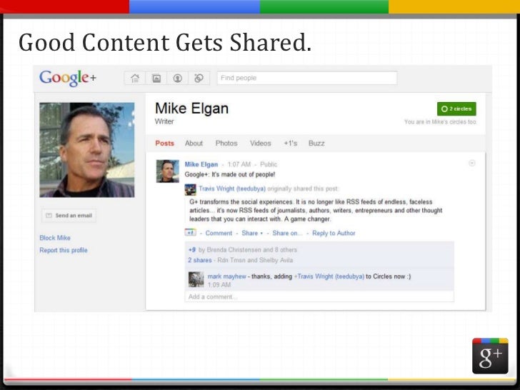The height and width of the screenshot is (390, 520).
Task: Switch to the +1's tab
Action: tap(291, 144)
